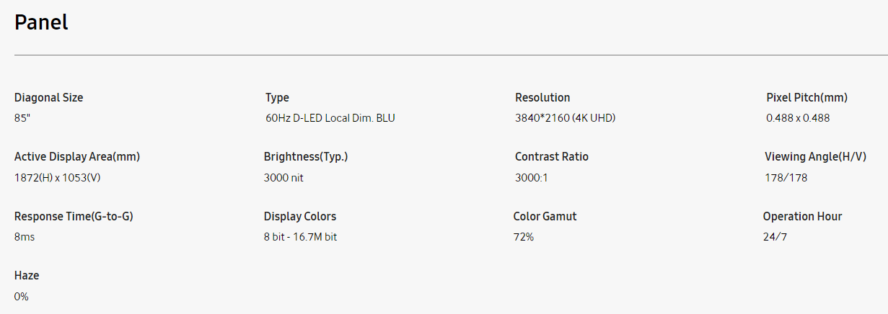Select the Viewing Angle(H/V) label
Screen dimensions: 888x314
click(815, 157)
